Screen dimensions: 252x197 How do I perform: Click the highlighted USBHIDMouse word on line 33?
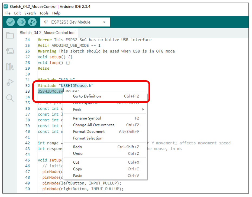[x=50, y=91]
